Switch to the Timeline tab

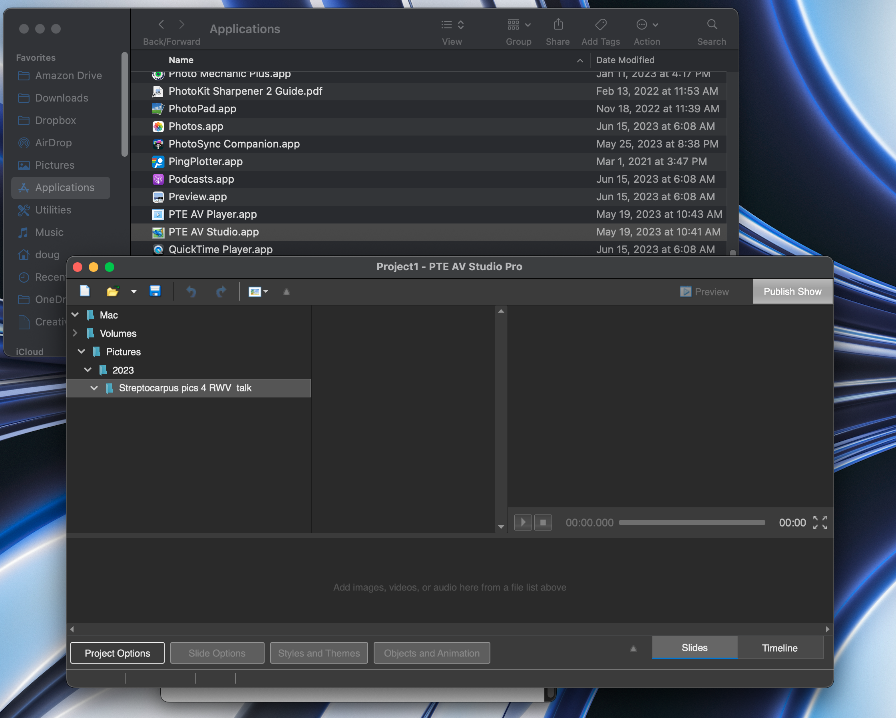tap(779, 648)
